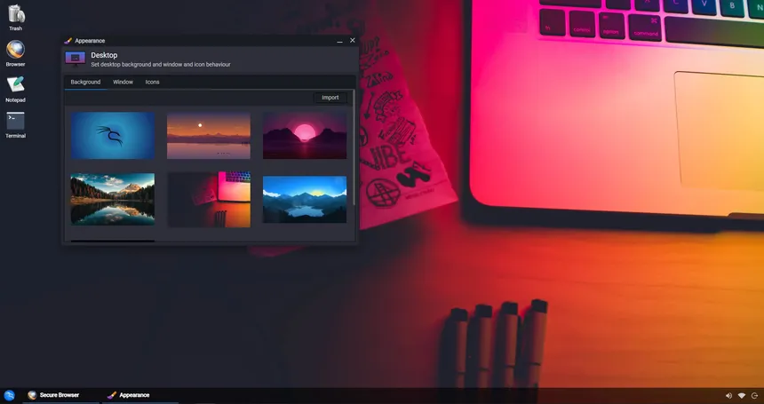Switch to the Background tab
The image size is (764, 404).
pyautogui.click(x=85, y=83)
